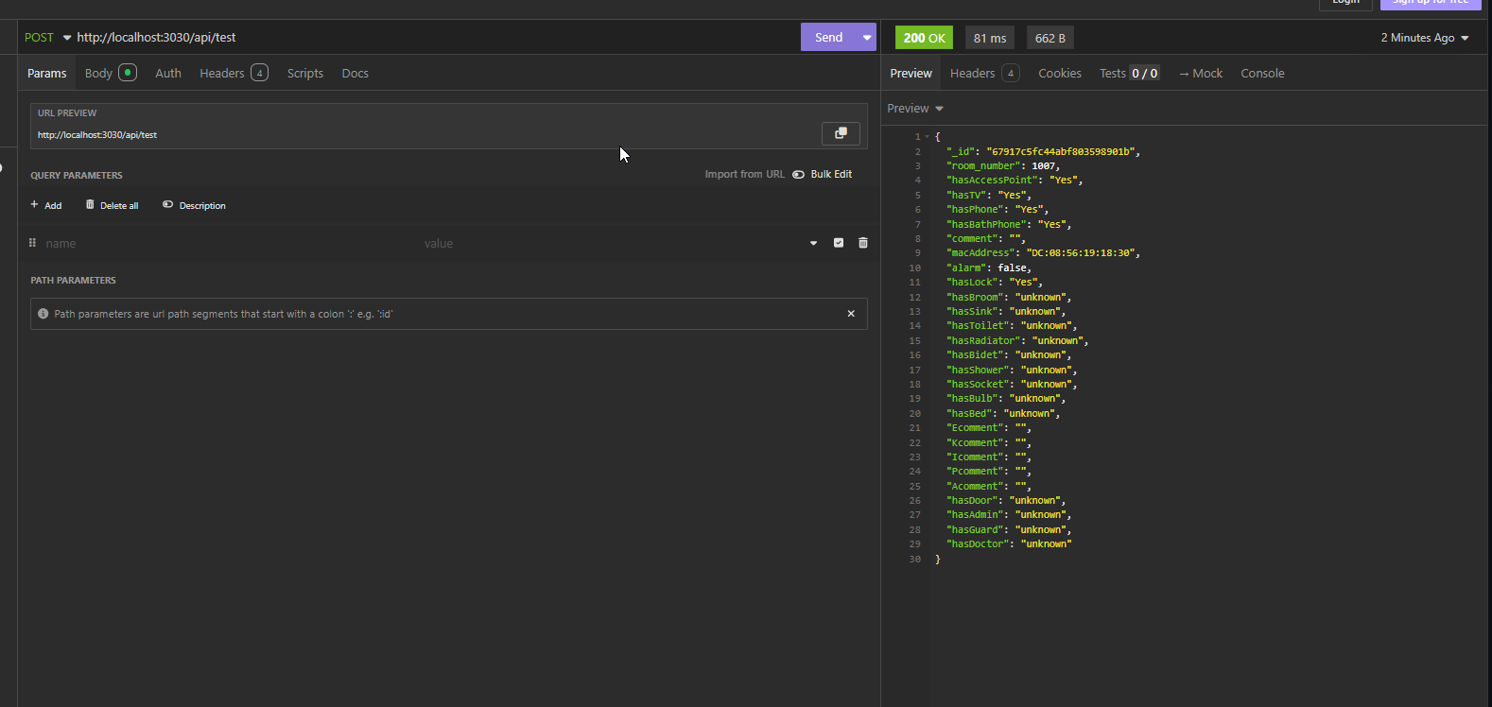Expand the Preview mode dropdown

(914, 109)
